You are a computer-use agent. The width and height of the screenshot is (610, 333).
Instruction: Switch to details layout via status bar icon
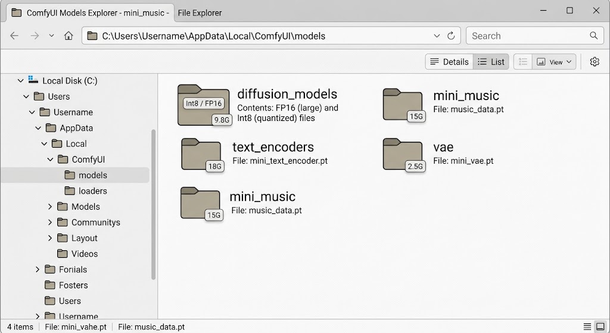point(587,327)
